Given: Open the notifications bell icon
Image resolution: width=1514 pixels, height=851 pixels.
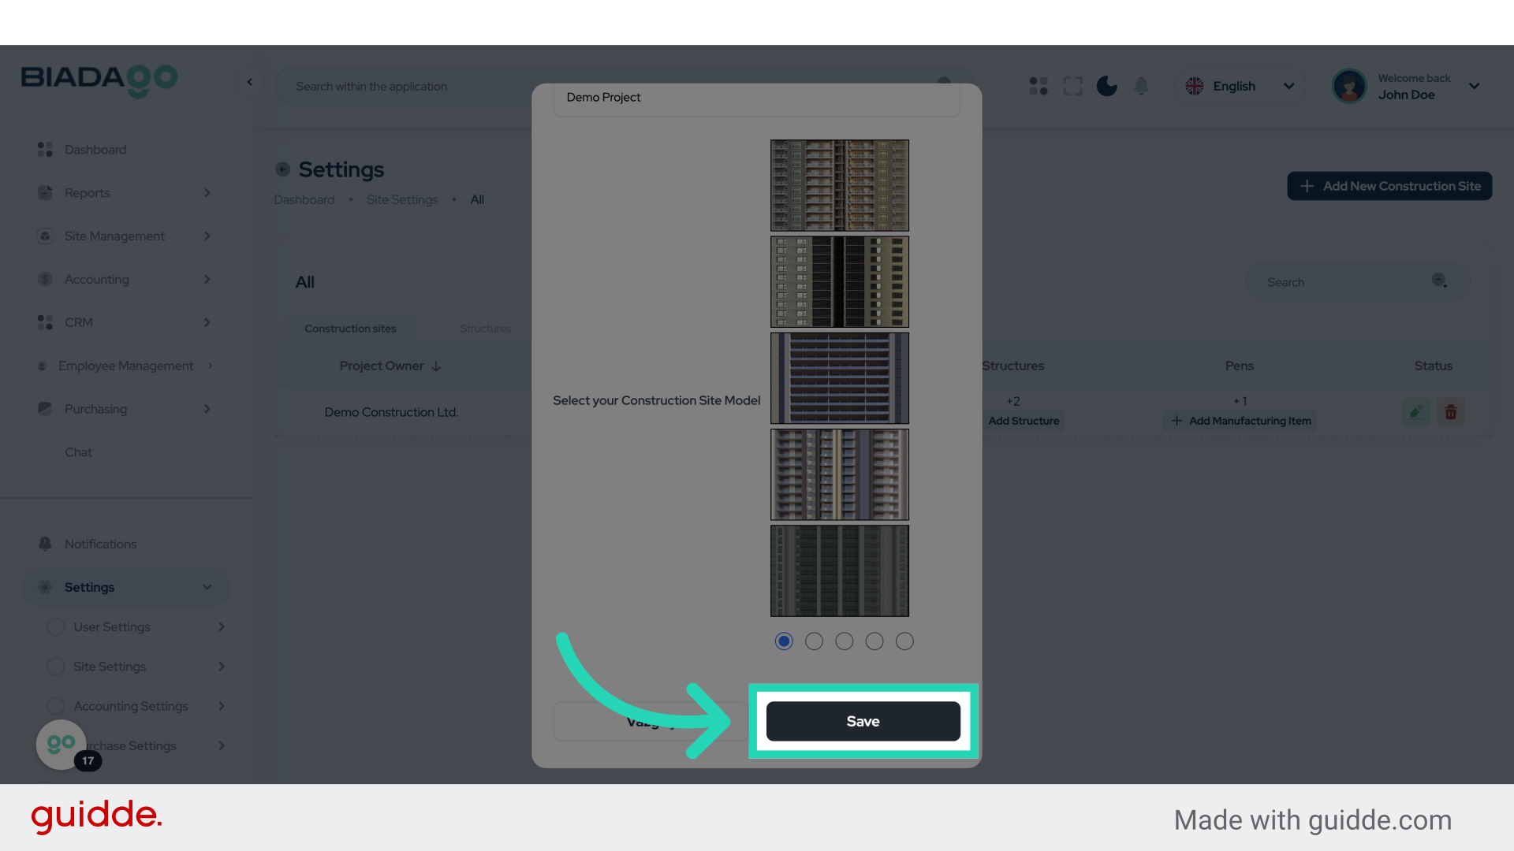Looking at the screenshot, I should pos(1141,86).
